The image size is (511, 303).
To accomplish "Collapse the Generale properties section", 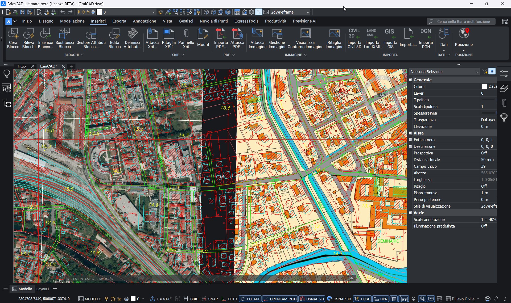I will coord(410,80).
